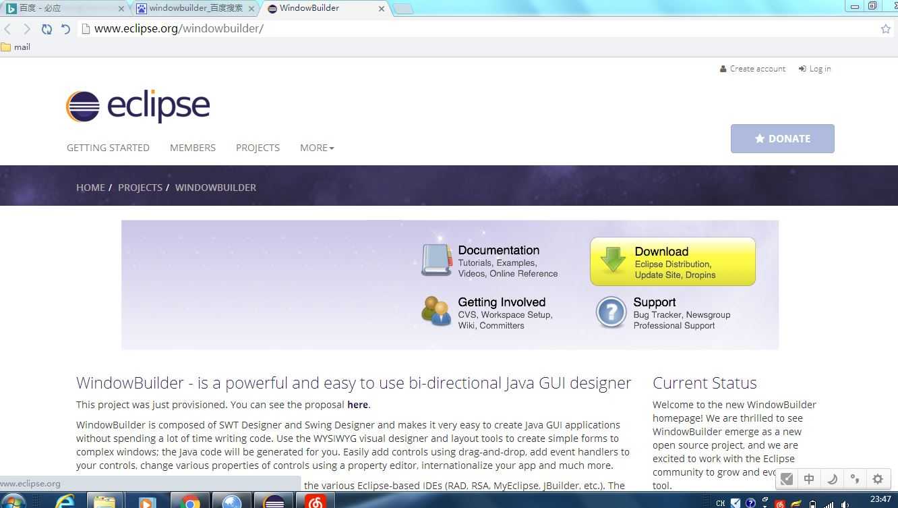Click the Eclipse logo

(x=138, y=106)
